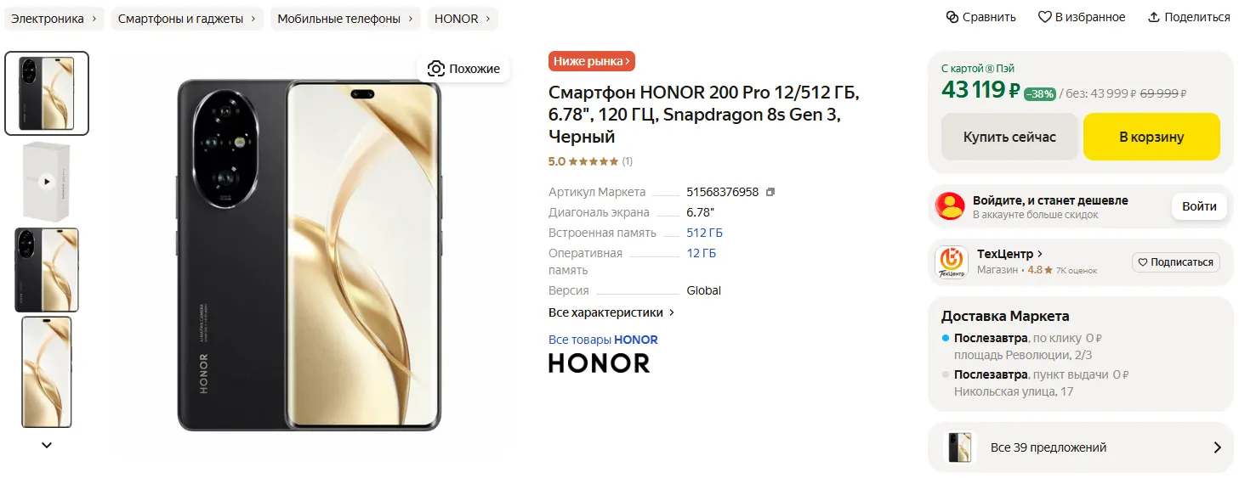Subscribe to shop with Подписаться button
This screenshot has width=1239, height=478.
pos(1176,262)
